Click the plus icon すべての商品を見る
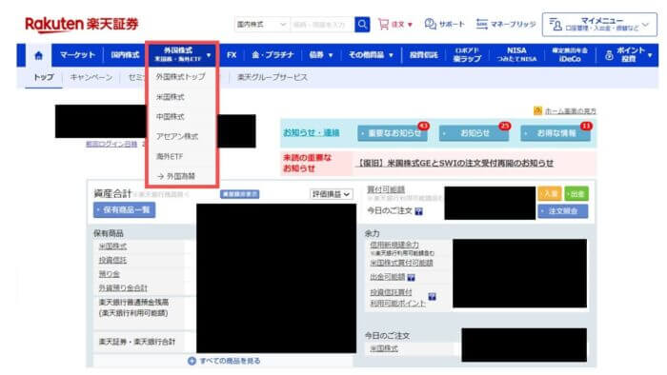The image size is (667, 375). (x=192, y=361)
